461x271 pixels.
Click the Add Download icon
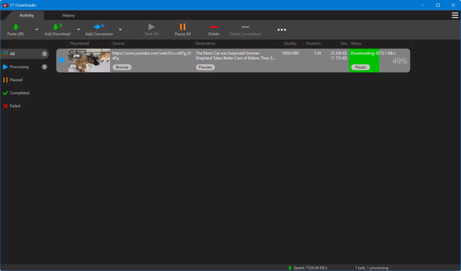tap(57, 27)
